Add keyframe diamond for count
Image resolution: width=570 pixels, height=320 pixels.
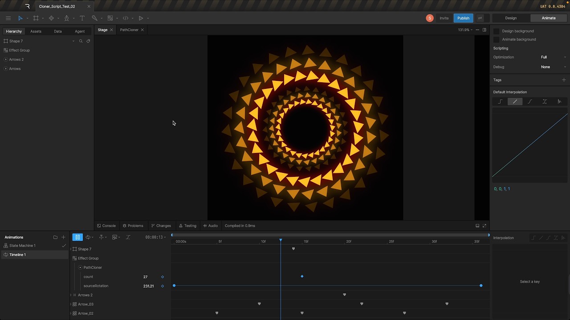pyautogui.click(x=163, y=277)
